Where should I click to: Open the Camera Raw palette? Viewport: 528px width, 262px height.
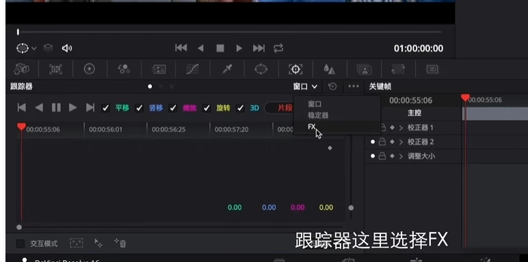pos(22,69)
